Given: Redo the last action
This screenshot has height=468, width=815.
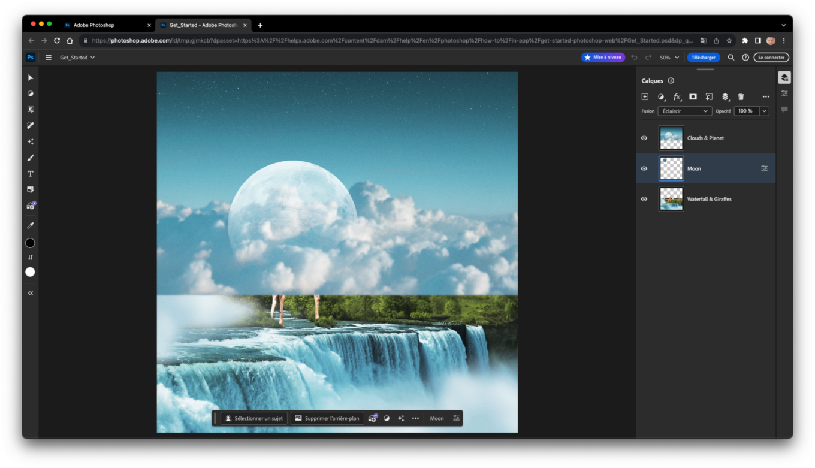Looking at the screenshot, I should [648, 58].
